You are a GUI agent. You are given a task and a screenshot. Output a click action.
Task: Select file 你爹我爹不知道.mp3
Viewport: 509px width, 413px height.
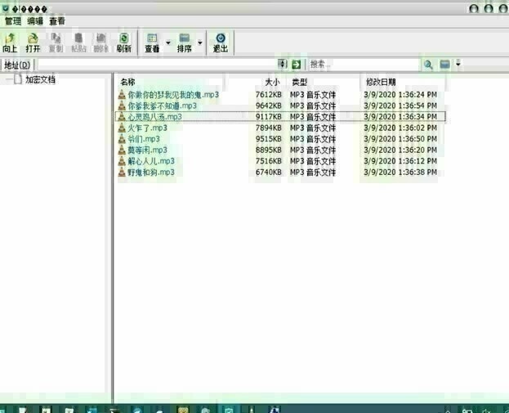[x=162, y=105]
